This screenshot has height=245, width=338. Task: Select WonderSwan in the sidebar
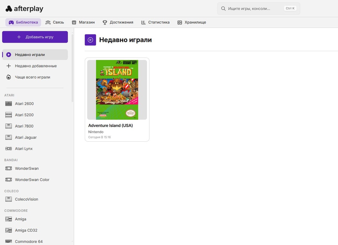click(x=35, y=169)
